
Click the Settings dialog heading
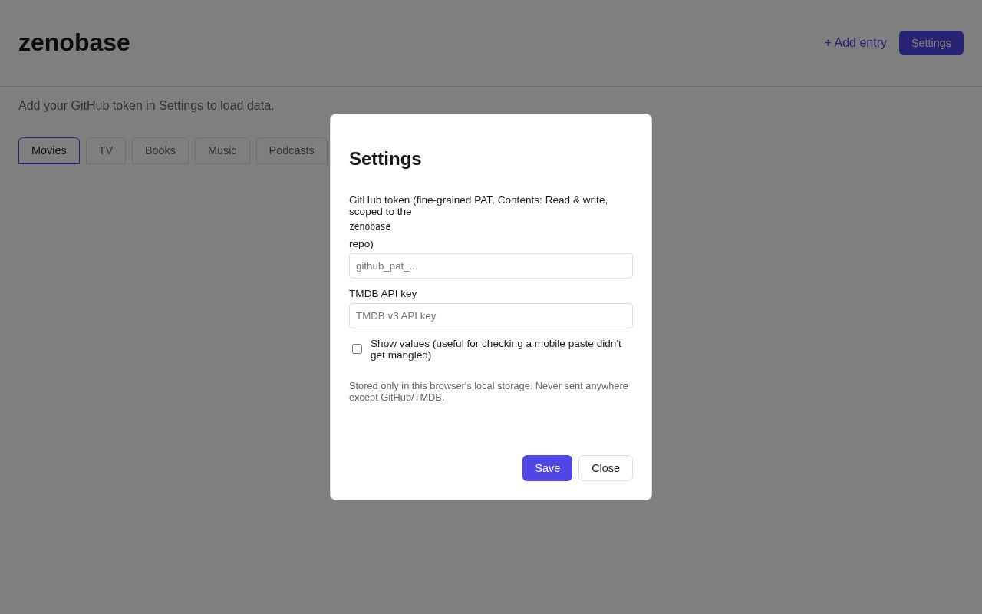[385, 159]
